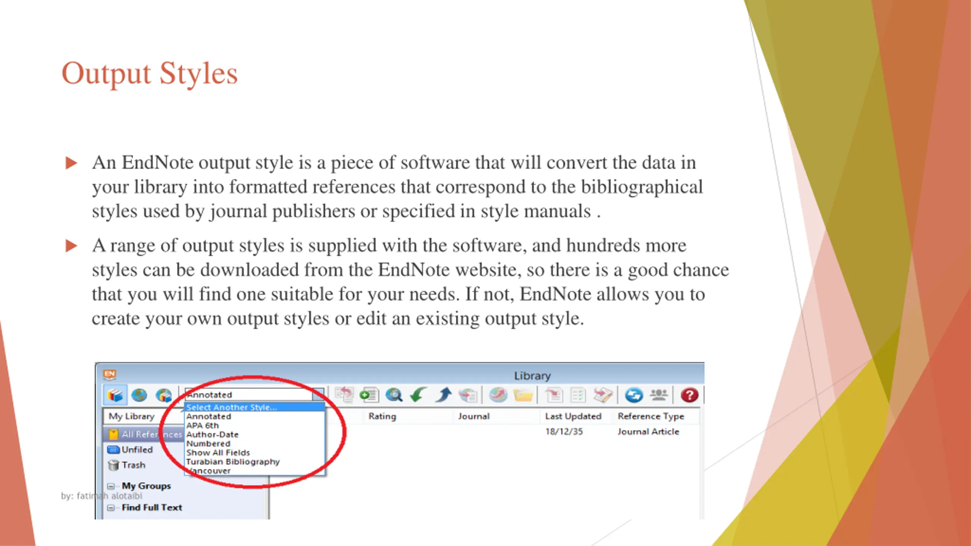Image resolution: width=971 pixels, height=546 pixels.
Task: Select Turabian Bibliography style option
Action: pos(233,462)
